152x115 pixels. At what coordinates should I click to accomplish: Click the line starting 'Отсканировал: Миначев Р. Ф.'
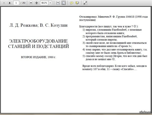coord(113,17)
